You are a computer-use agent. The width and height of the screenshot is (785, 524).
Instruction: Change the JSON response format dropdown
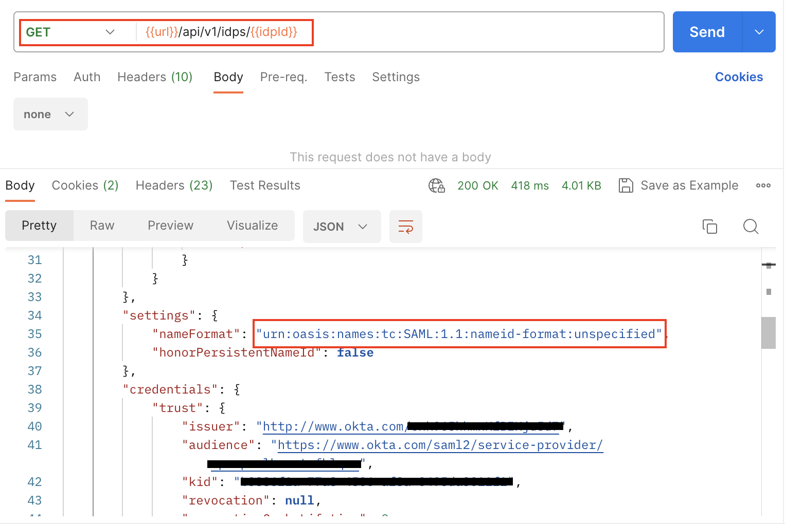(341, 227)
